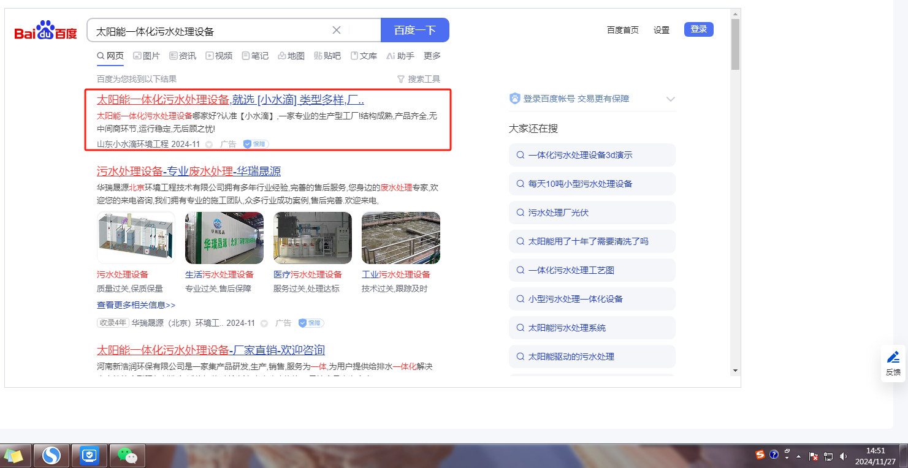Screen dimensions: 908x468
Task: Switch to the 图片 tab
Action: [147, 56]
